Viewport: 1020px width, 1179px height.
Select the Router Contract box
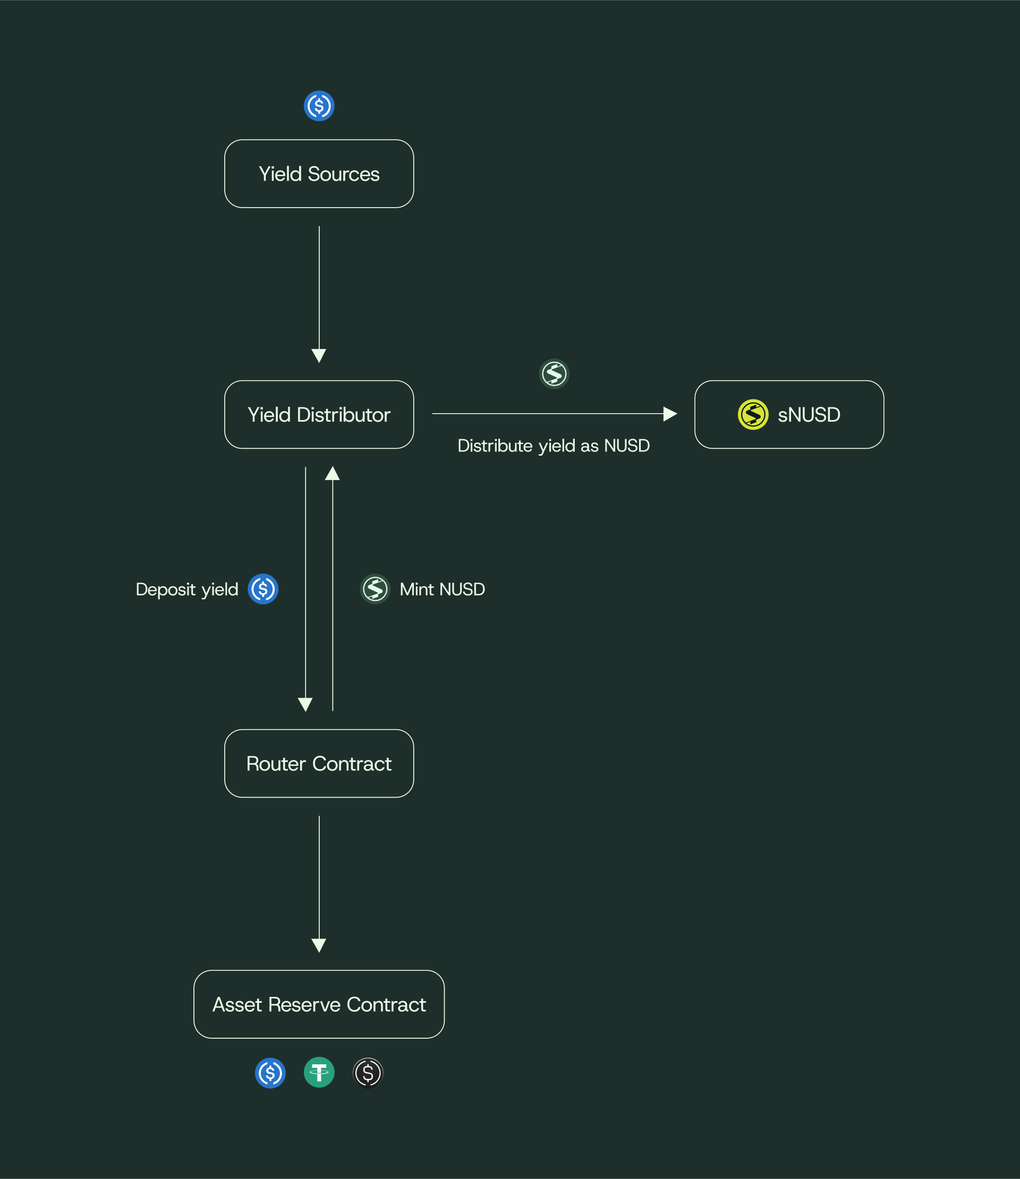click(319, 763)
